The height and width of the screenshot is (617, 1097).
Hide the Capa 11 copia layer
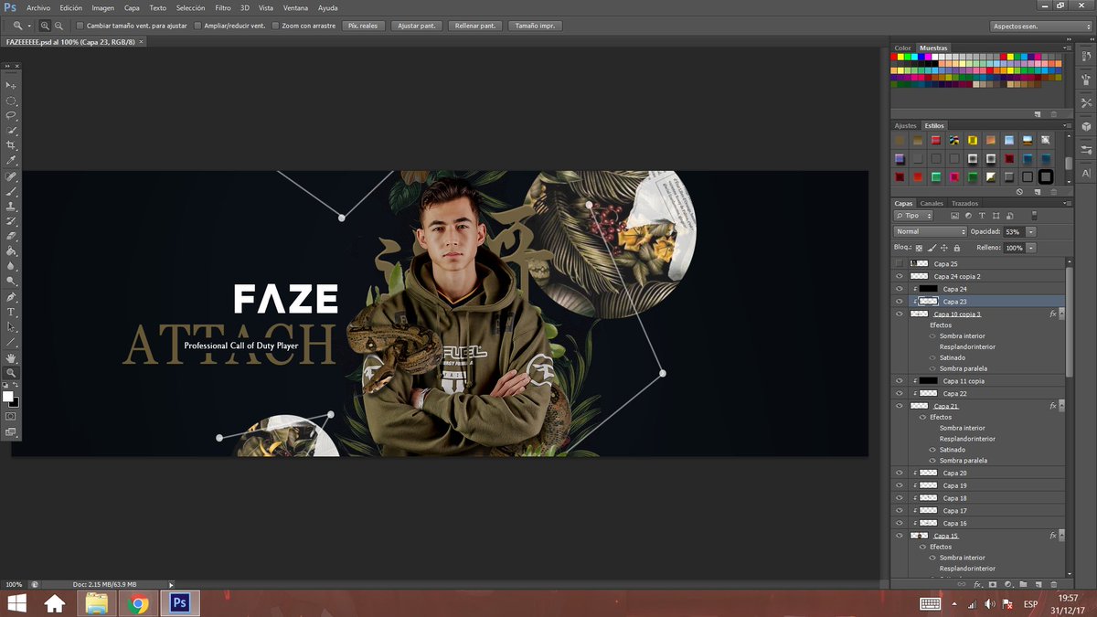point(900,380)
